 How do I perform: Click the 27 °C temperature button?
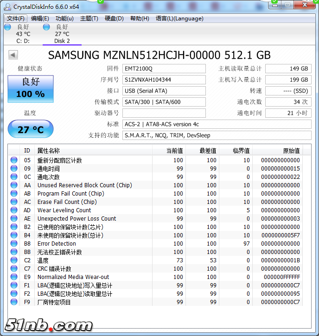point(31,129)
